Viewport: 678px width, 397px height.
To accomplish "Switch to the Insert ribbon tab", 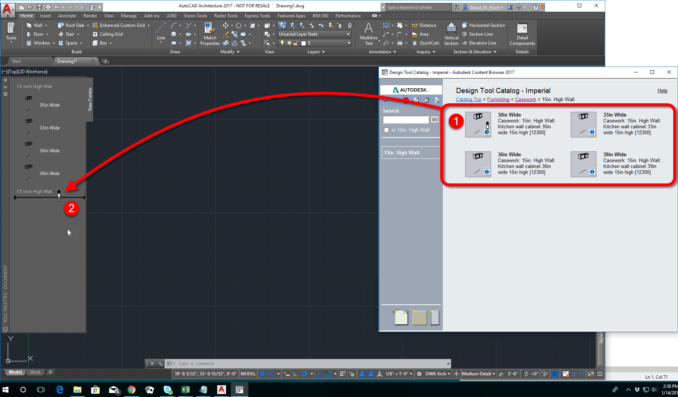I will point(46,16).
